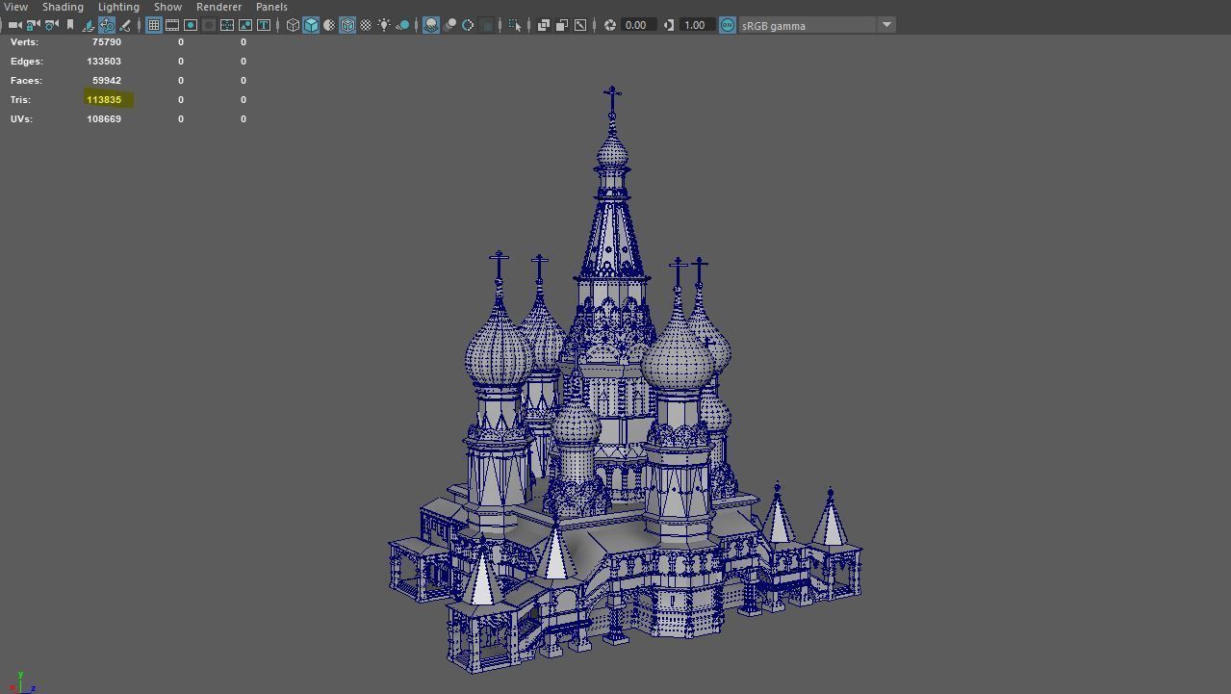Select the Grease Pencil tool icon
1231x694 pixels.
(x=125, y=25)
